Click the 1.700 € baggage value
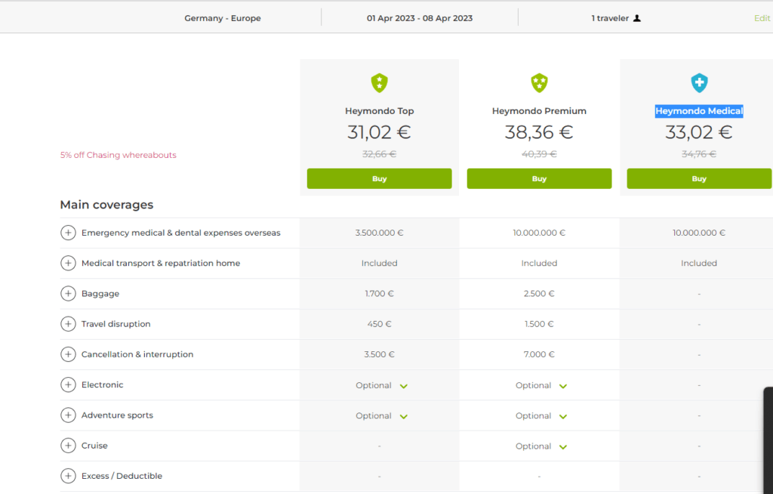 pyautogui.click(x=379, y=294)
